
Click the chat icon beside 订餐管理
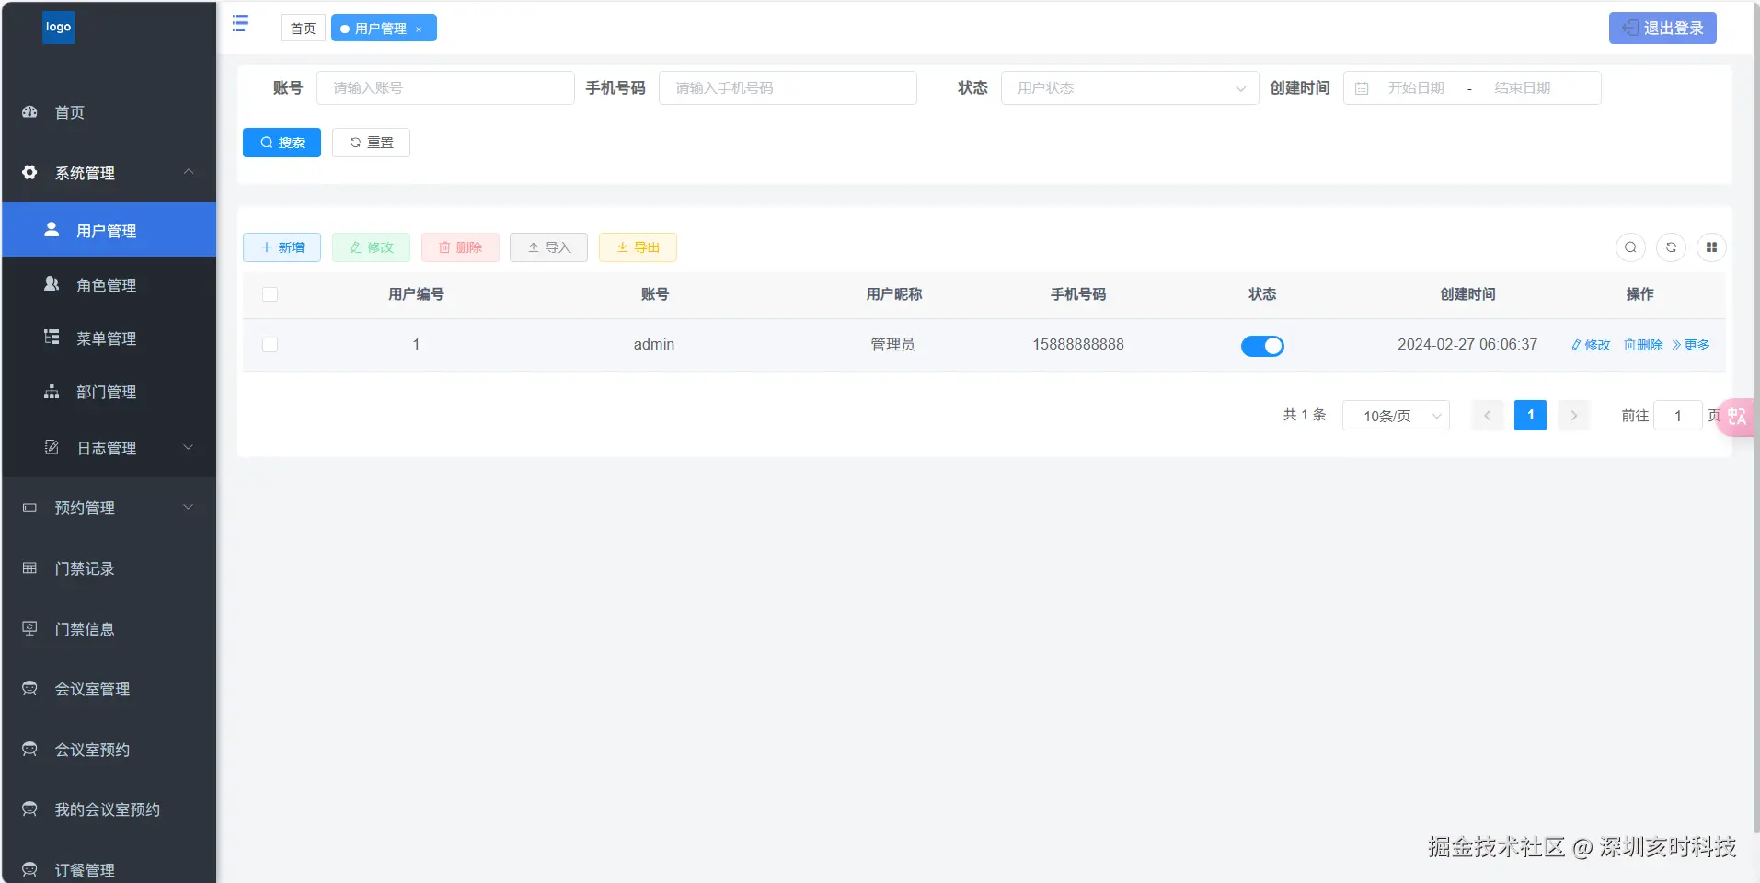(x=29, y=870)
